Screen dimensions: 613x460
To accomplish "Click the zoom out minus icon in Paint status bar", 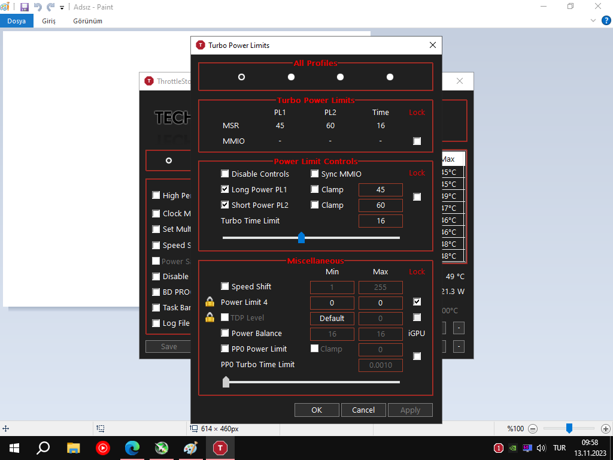I will [533, 429].
